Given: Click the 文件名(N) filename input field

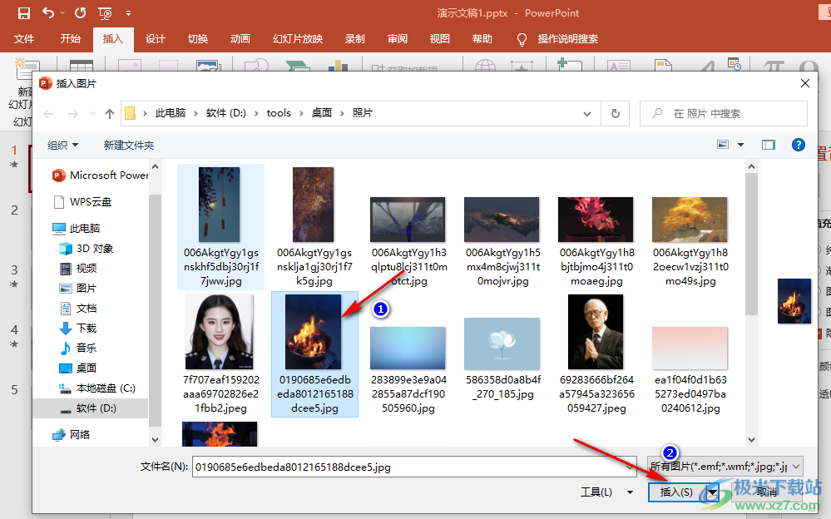Looking at the screenshot, I should coord(414,467).
